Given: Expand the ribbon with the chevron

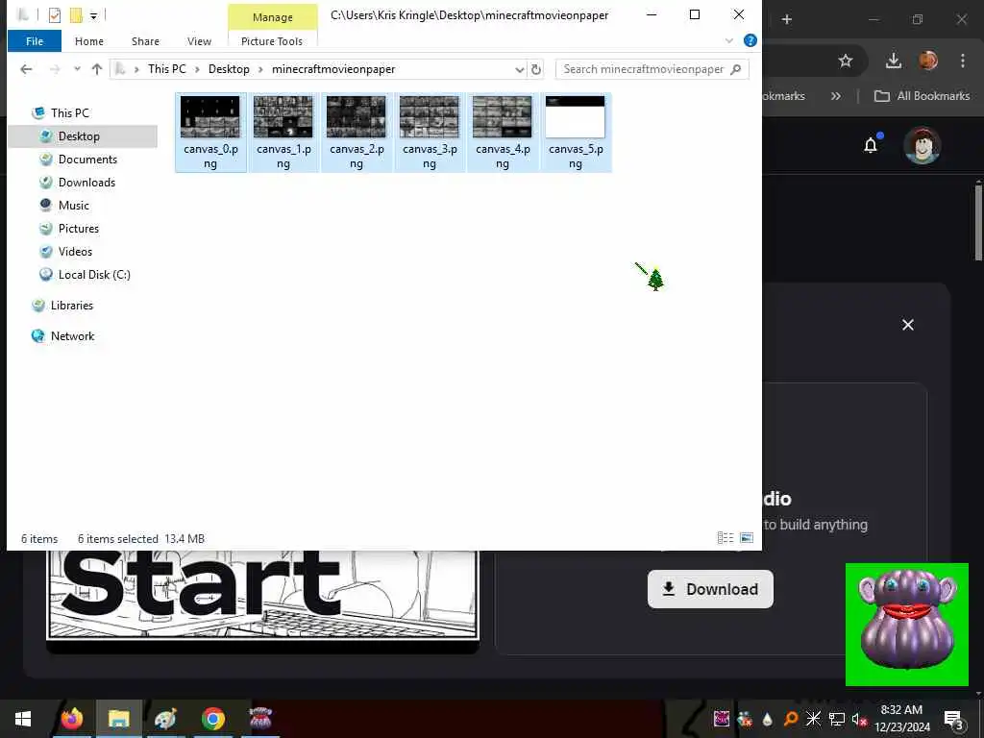Looking at the screenshot, I should coord(729,40).
